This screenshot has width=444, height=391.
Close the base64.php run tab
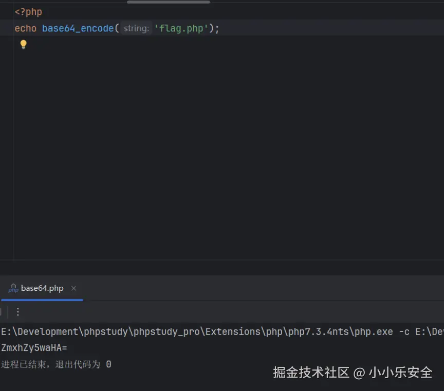point(73,288)
